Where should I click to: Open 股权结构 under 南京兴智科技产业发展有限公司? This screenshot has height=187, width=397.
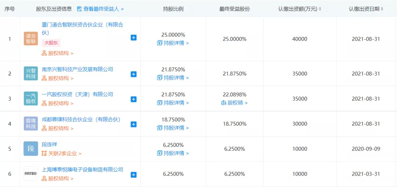(57, 78)
